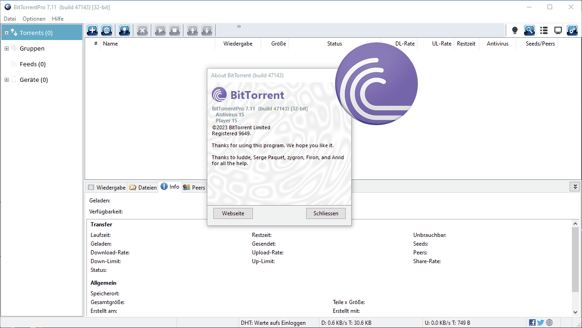
Task: Click the Move Up Queue arrow icon
Action: [x=193, y=30]
